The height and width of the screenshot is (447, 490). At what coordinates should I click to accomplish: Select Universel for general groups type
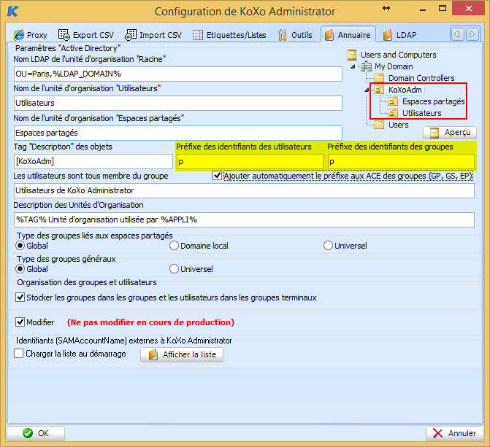(174, 269)
